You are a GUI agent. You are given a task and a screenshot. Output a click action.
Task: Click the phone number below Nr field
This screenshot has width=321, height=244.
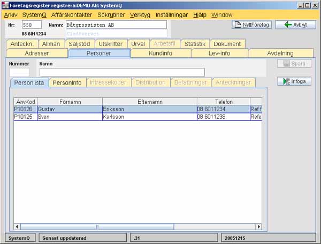34,34
